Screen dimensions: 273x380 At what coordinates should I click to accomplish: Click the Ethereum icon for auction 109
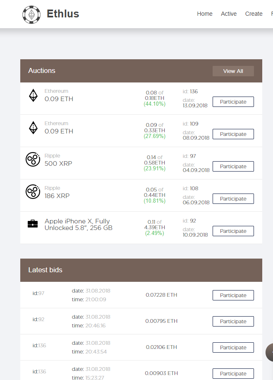coord(33,128)
